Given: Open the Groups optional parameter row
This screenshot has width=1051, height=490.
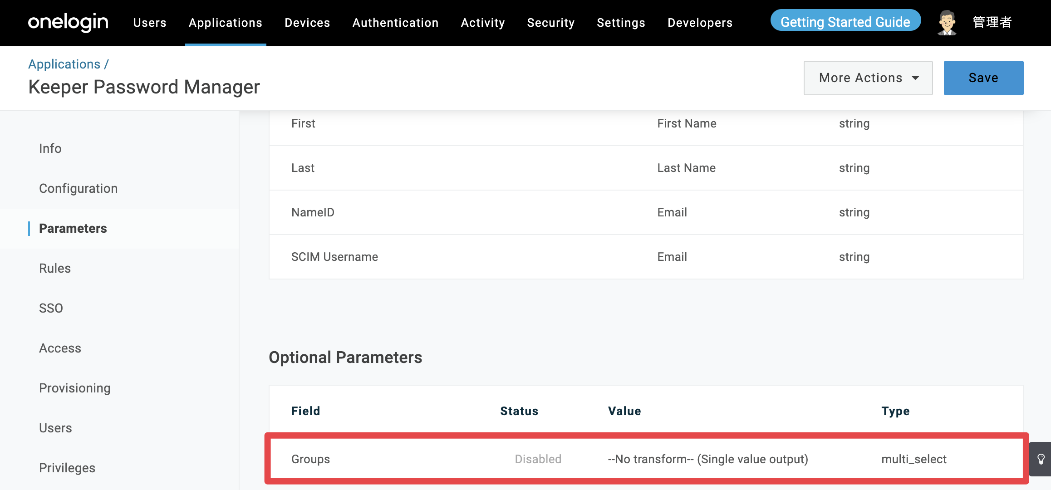Looking at the screenshot, I should (647, 459).
